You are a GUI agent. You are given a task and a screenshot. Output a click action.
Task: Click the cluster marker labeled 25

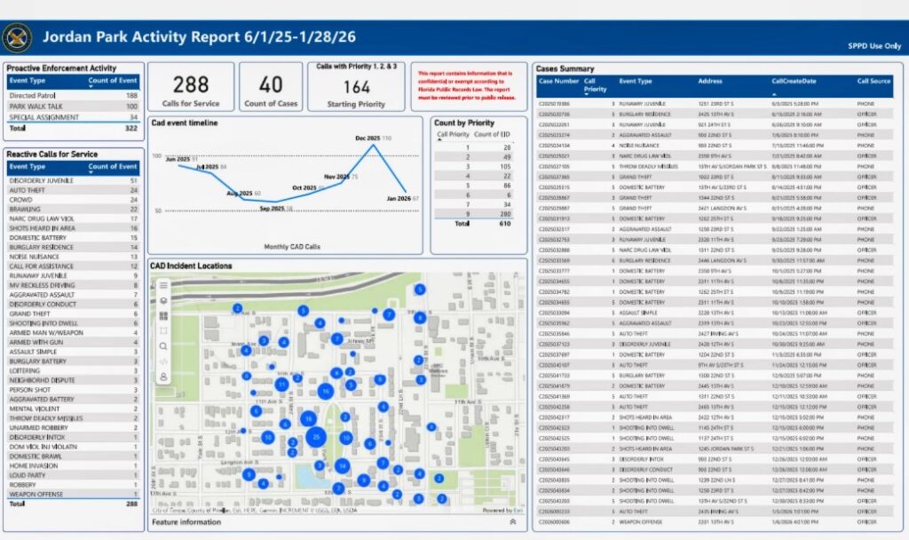(x=316, y=437)
